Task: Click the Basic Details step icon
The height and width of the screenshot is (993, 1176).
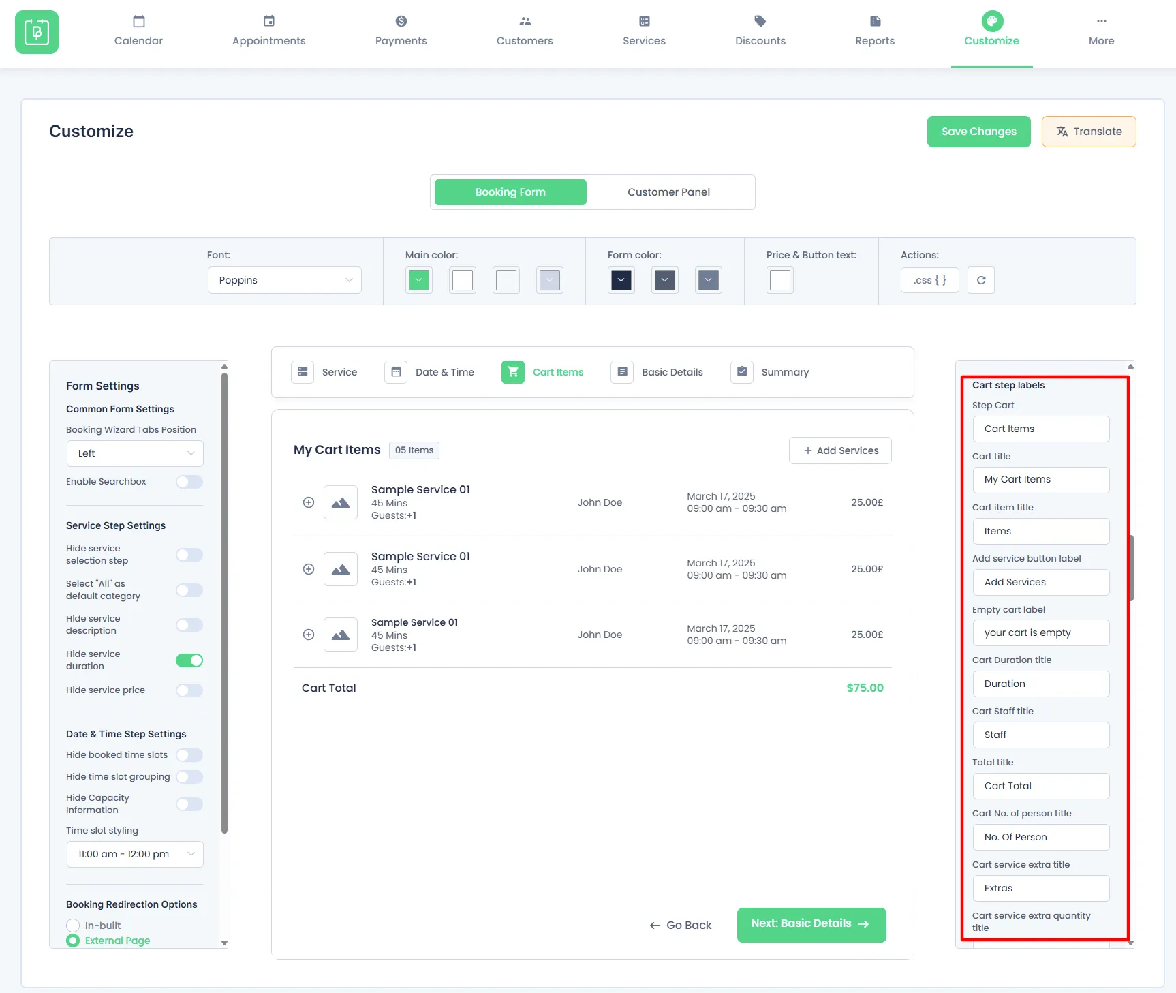Action: [x=622, y=372]
